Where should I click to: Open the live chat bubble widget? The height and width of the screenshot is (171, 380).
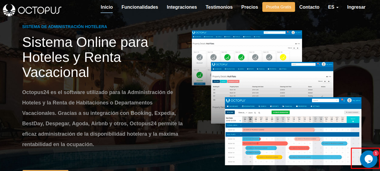[368, 159]
